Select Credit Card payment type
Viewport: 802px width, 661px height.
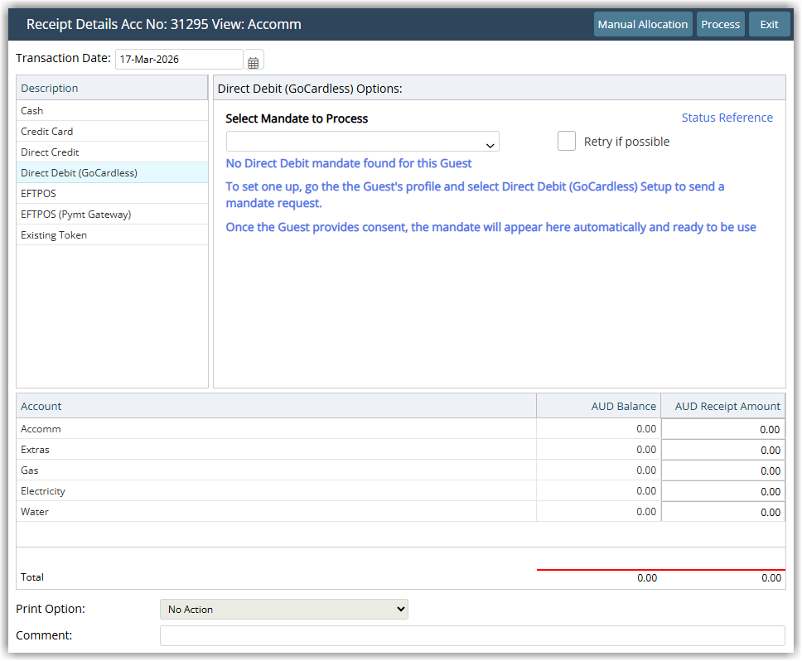[x=112, y=132]
